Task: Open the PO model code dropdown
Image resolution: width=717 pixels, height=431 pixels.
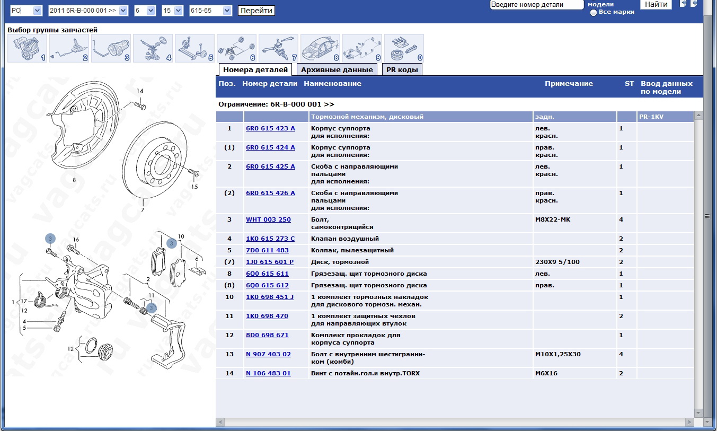Action: coord(26,11)
